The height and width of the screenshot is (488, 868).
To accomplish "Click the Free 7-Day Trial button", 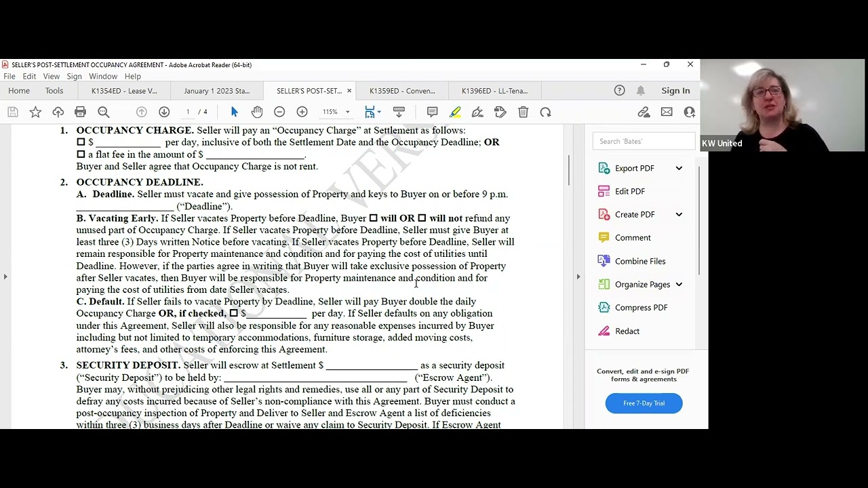I will point(644,403).
